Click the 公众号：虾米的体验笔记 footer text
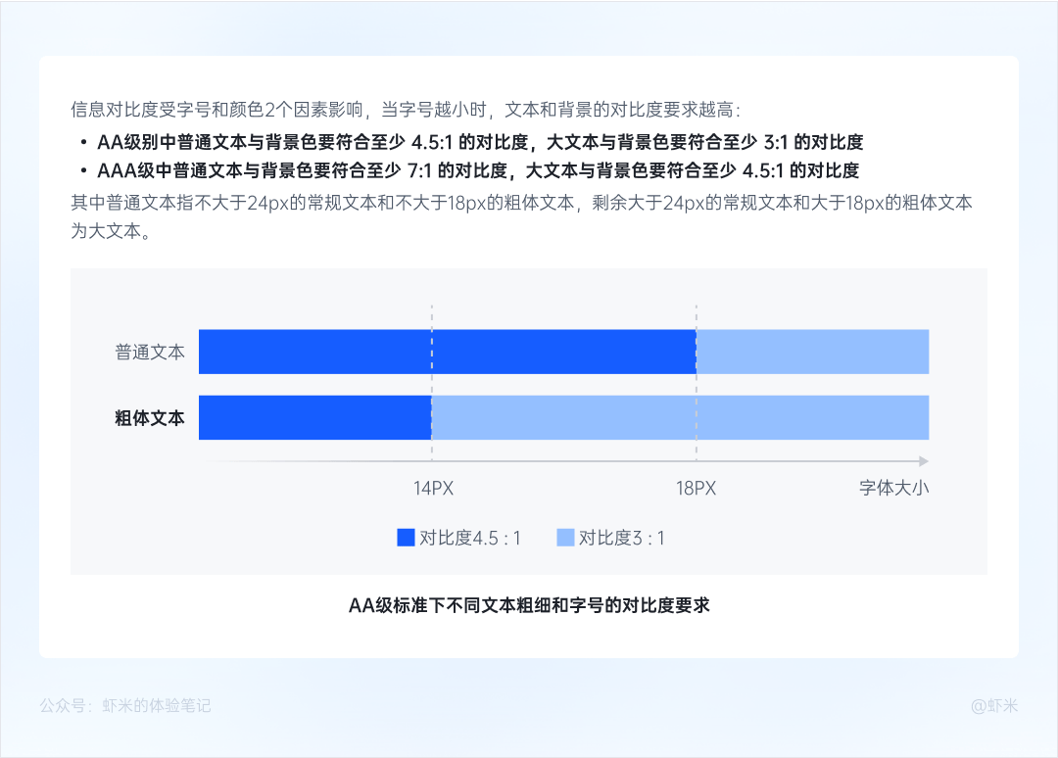 pyautogui.click(x=125, y=706)
